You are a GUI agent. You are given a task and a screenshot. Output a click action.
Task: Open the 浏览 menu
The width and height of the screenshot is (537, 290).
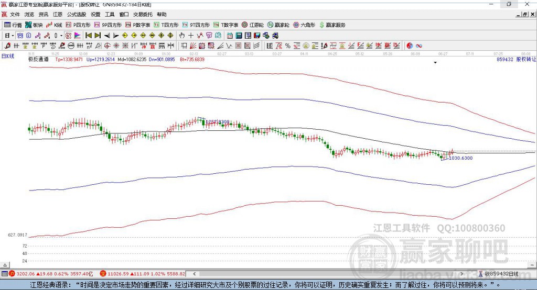(29, 14)
